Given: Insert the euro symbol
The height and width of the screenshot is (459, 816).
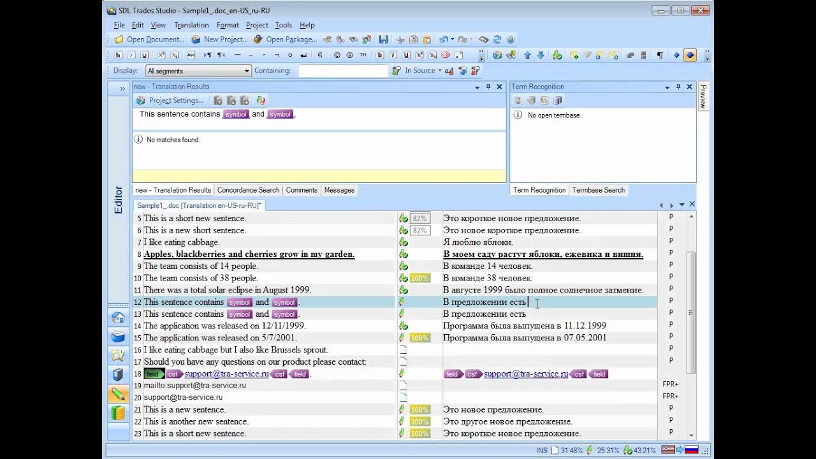Looking at the screenshot, I should (x=320, y=55).
